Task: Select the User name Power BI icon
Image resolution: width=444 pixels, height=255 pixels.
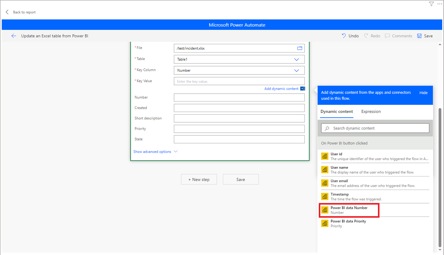Action: pos(325,169)
